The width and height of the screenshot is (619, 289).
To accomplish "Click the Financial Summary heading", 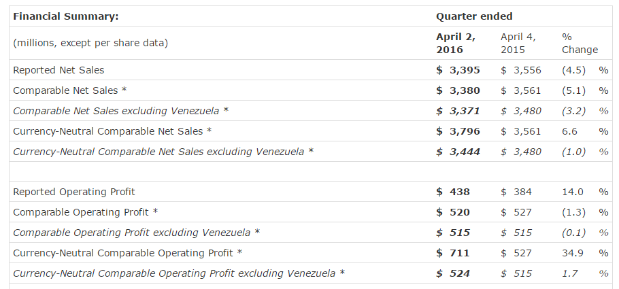I will pyautogui.click(x=65, y=16).
